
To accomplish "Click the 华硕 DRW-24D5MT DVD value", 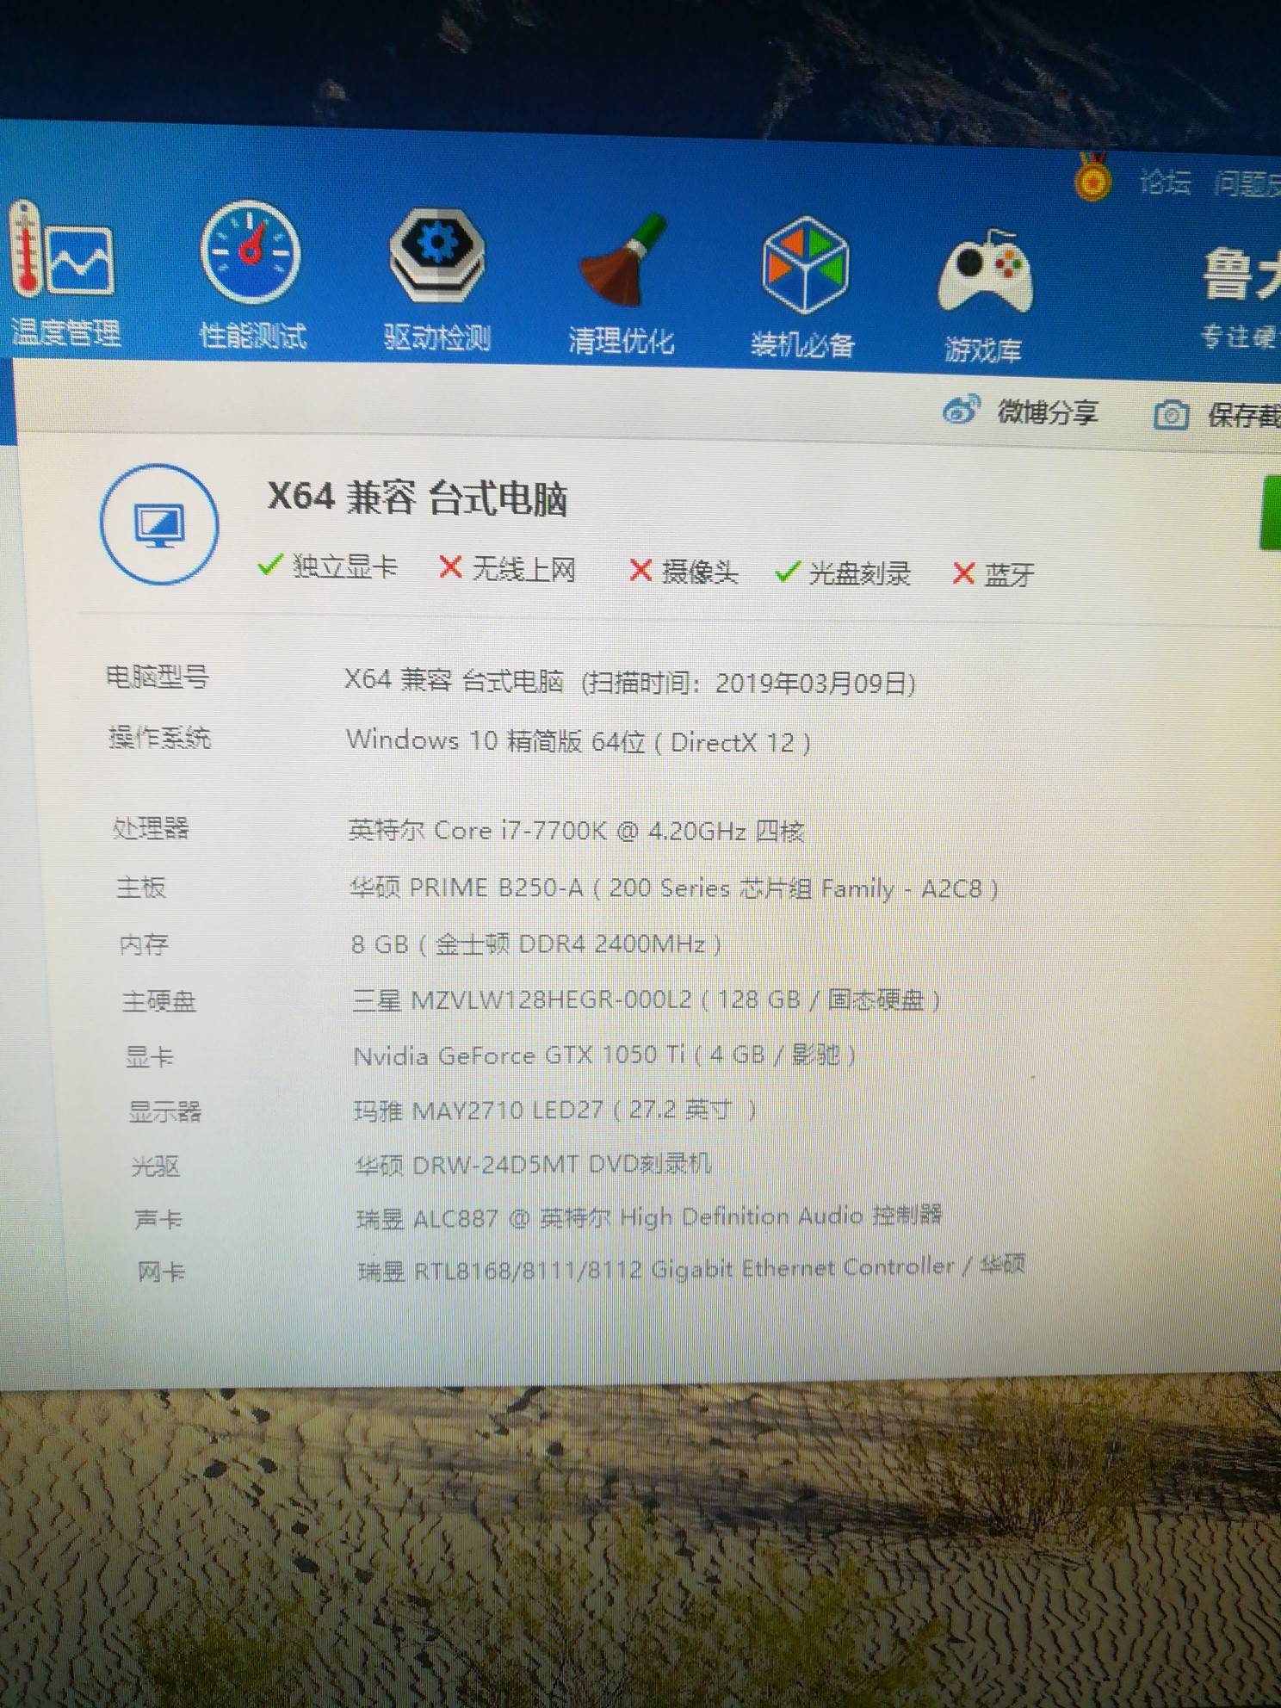I will coord(534,1165).
